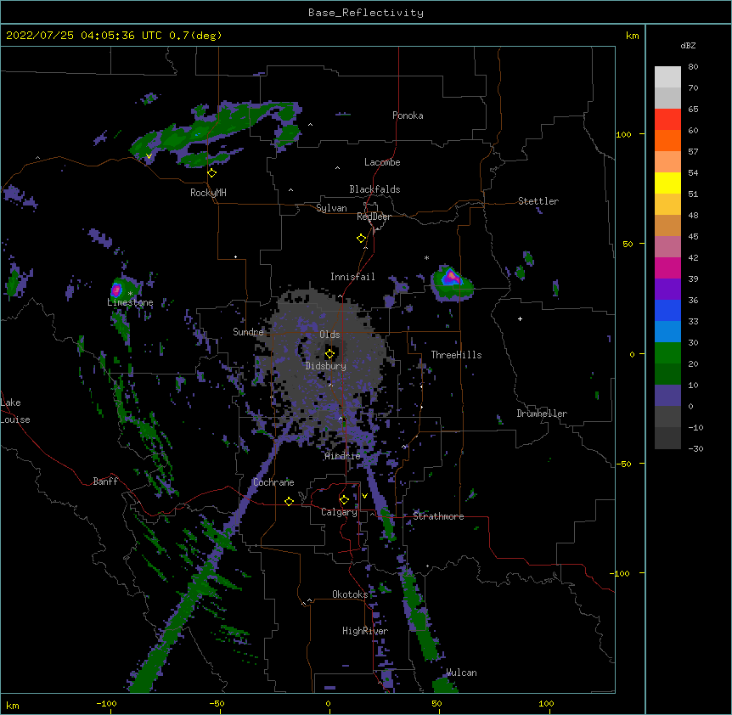Click the yellow diamond marker above Calgary
Image resolution: width=732 pixels, height=715 pixels.
tap(344, 500)
